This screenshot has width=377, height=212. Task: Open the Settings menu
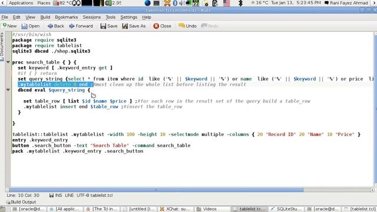pyautogui.click(x=129, y=17)
